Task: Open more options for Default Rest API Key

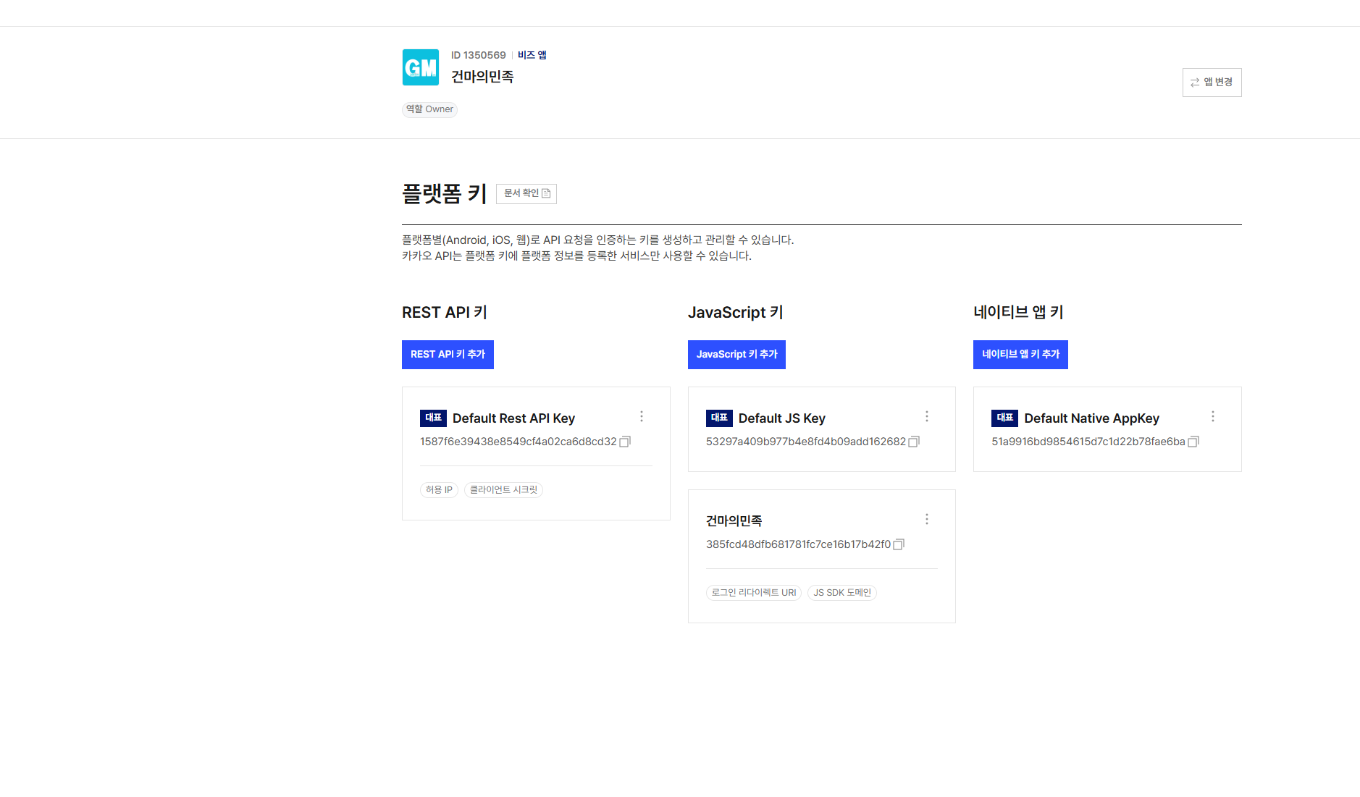Action: point(642,416)
